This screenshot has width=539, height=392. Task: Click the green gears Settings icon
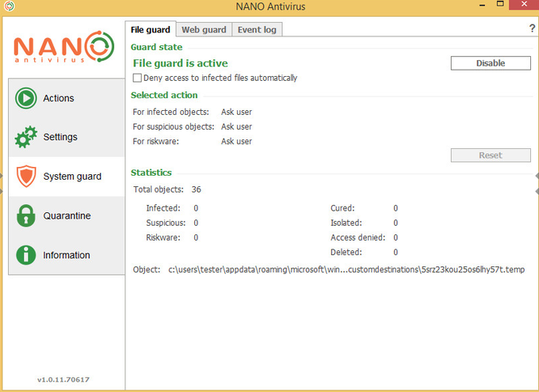pyautogui.click(x=26, y=137)
